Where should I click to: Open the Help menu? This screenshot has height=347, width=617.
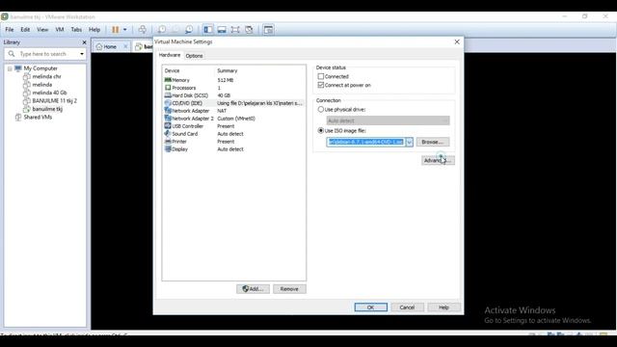coord(94,30)
